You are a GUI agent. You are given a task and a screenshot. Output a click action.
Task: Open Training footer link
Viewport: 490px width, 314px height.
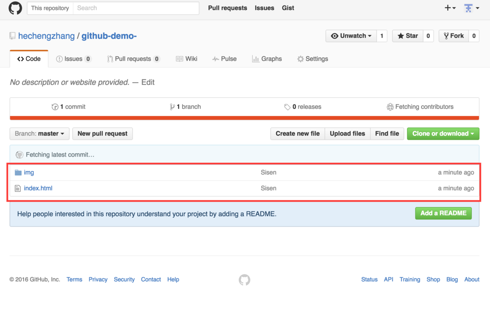coord(410,280)
